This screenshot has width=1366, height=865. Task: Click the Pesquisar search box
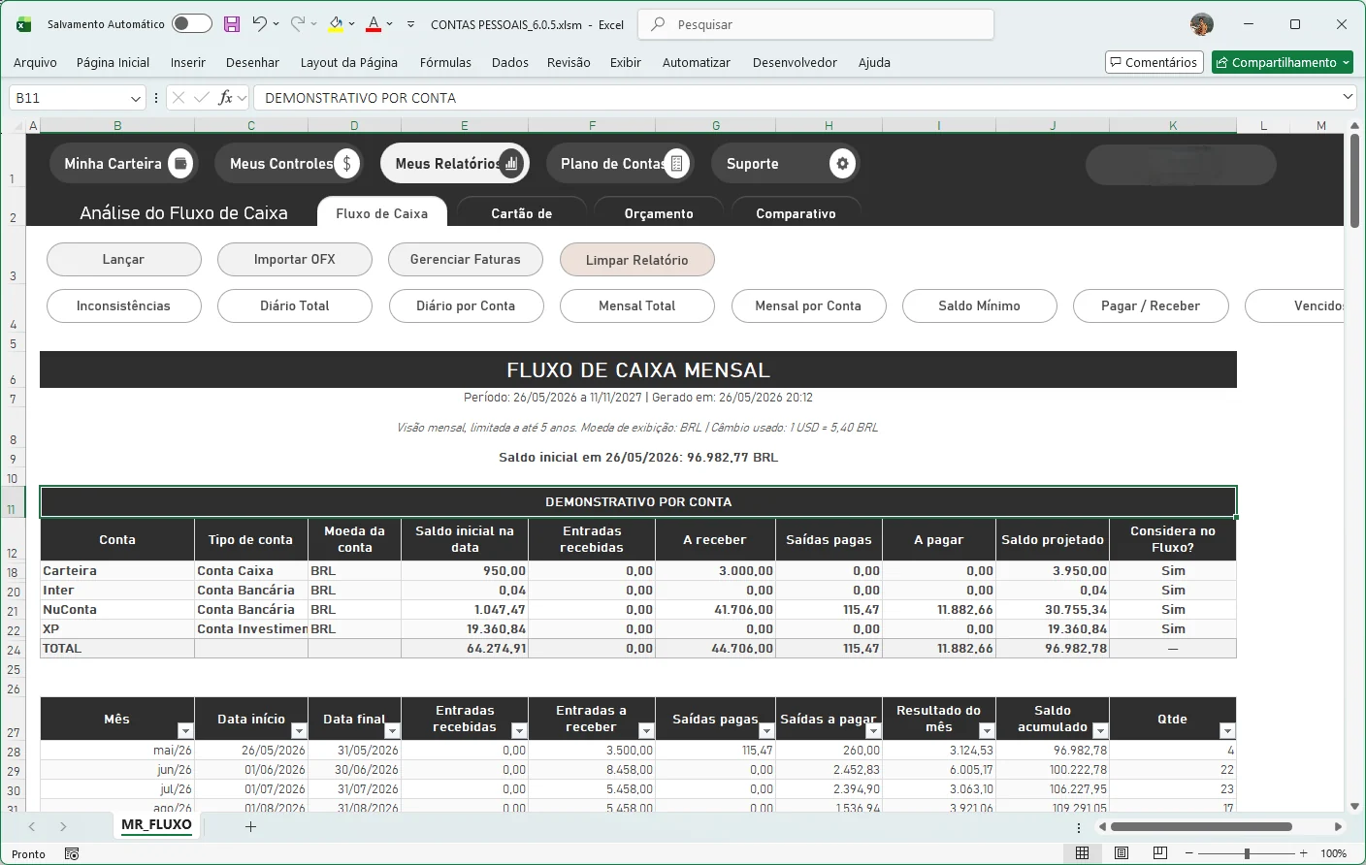(x=816, y=24)
